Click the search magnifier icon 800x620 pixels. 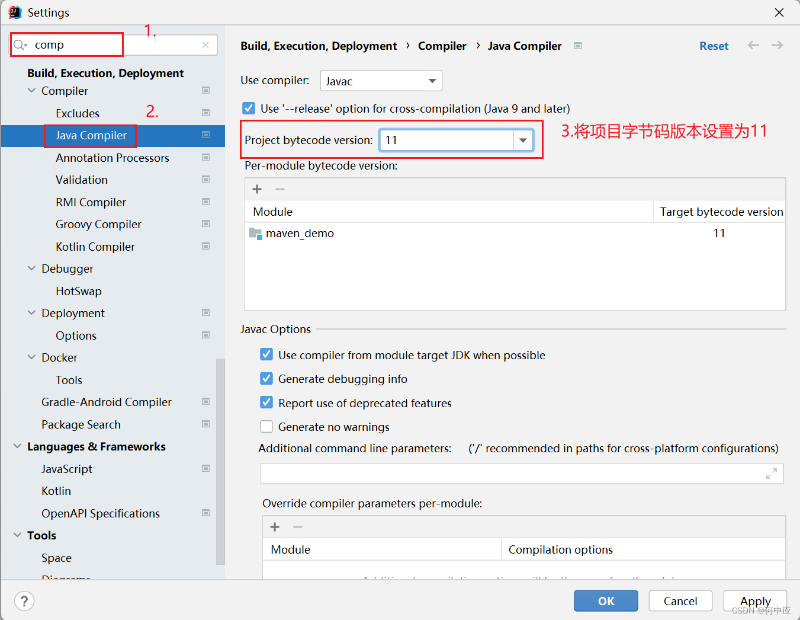[x=20, y=45]
